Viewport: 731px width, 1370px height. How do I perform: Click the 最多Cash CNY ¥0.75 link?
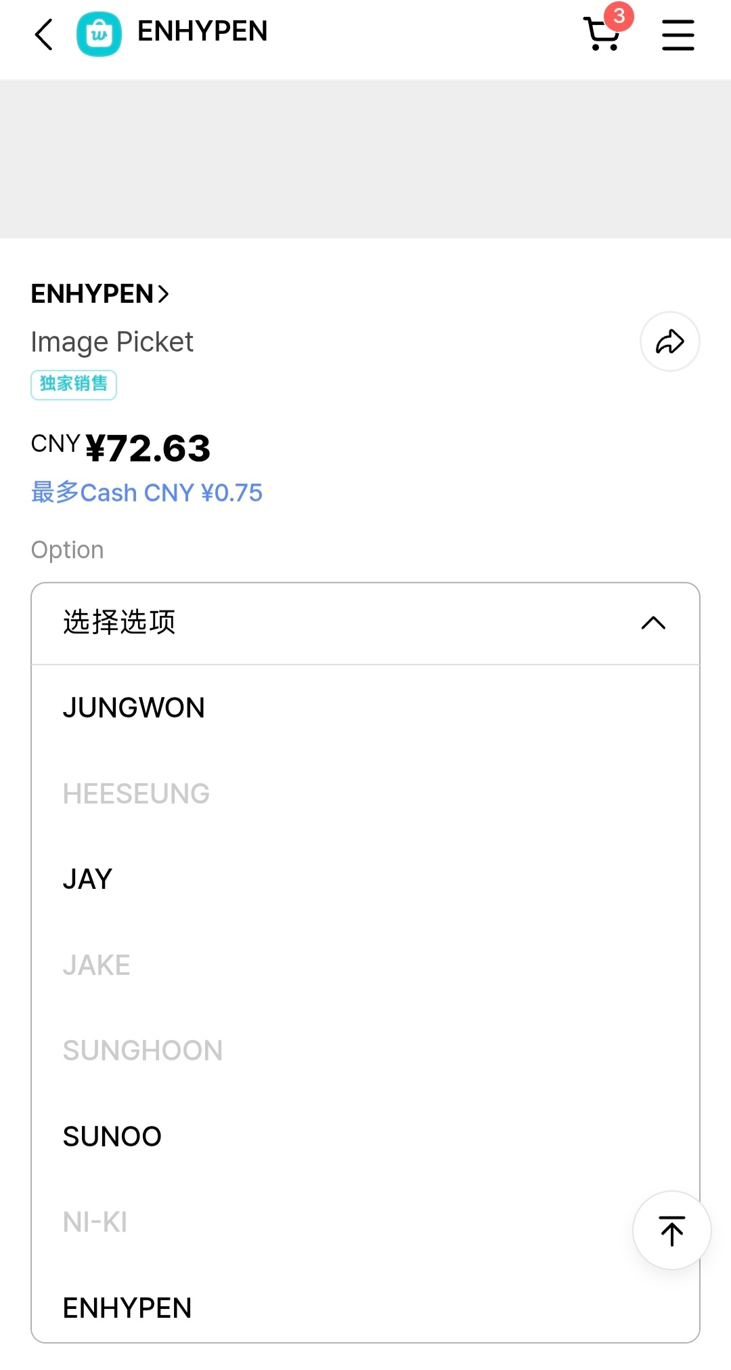click(147, 493)
